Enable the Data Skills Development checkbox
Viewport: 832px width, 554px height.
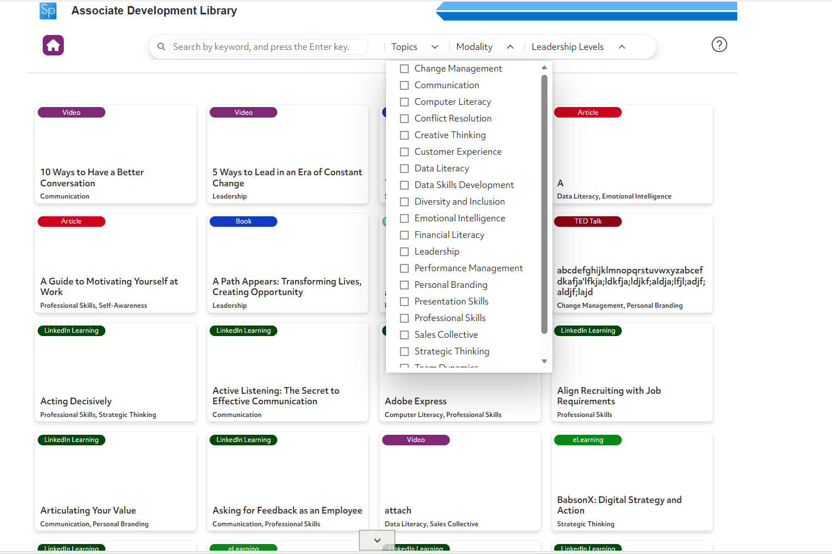pyautogui.click(x=404, y=185)
